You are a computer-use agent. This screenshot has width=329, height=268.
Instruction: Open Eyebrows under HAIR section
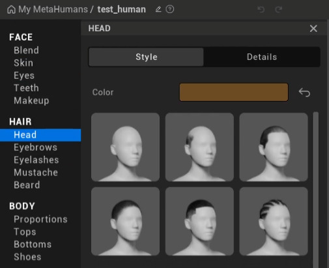(35, 147)
